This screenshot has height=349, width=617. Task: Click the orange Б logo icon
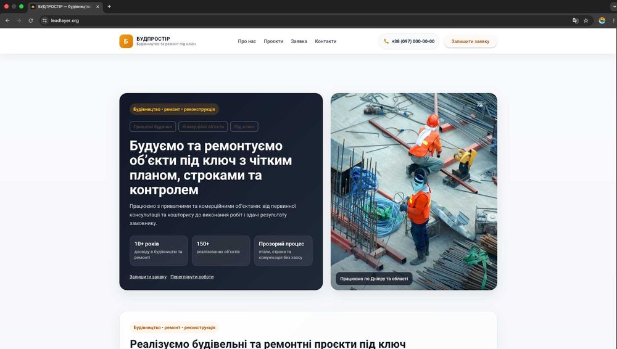point(126,41)
